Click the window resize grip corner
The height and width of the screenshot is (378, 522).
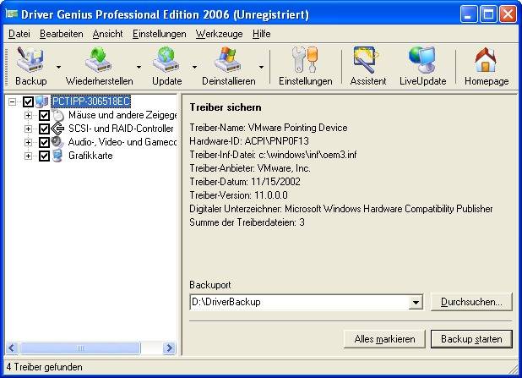pyautogui.click(x=514, y=370)
